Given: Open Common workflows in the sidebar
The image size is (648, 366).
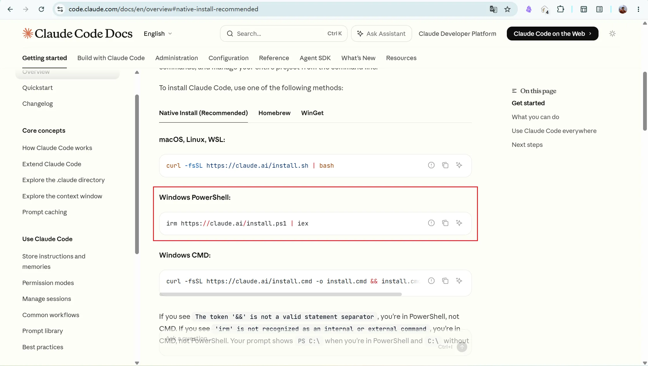Looking at the screenshot, I should pyautogui.click(x=51, y=315).
